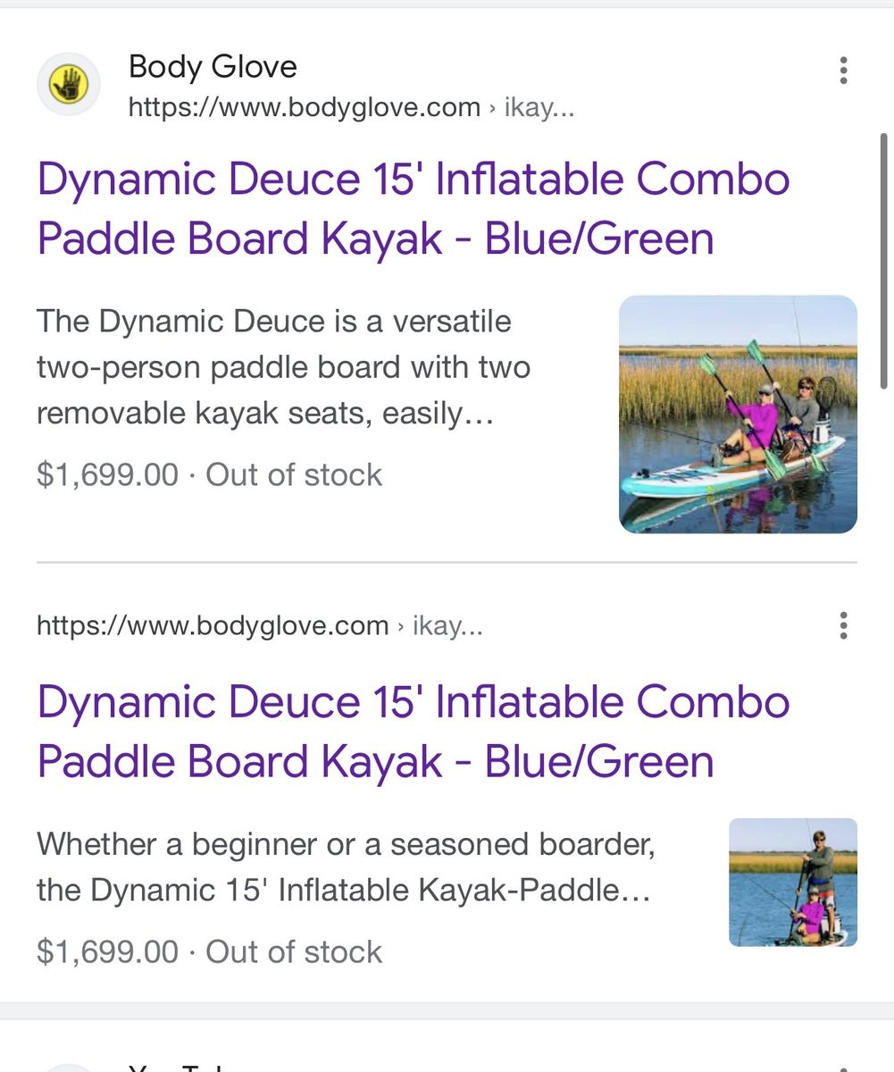The height and width of the screenshot is (1072, 894).
Task: Open three-dot menu on cut-off bottom result
Action: (x=843, y=1068)
